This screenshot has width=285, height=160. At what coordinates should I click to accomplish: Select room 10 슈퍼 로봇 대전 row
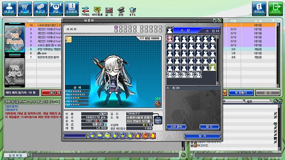coord(43,25)
